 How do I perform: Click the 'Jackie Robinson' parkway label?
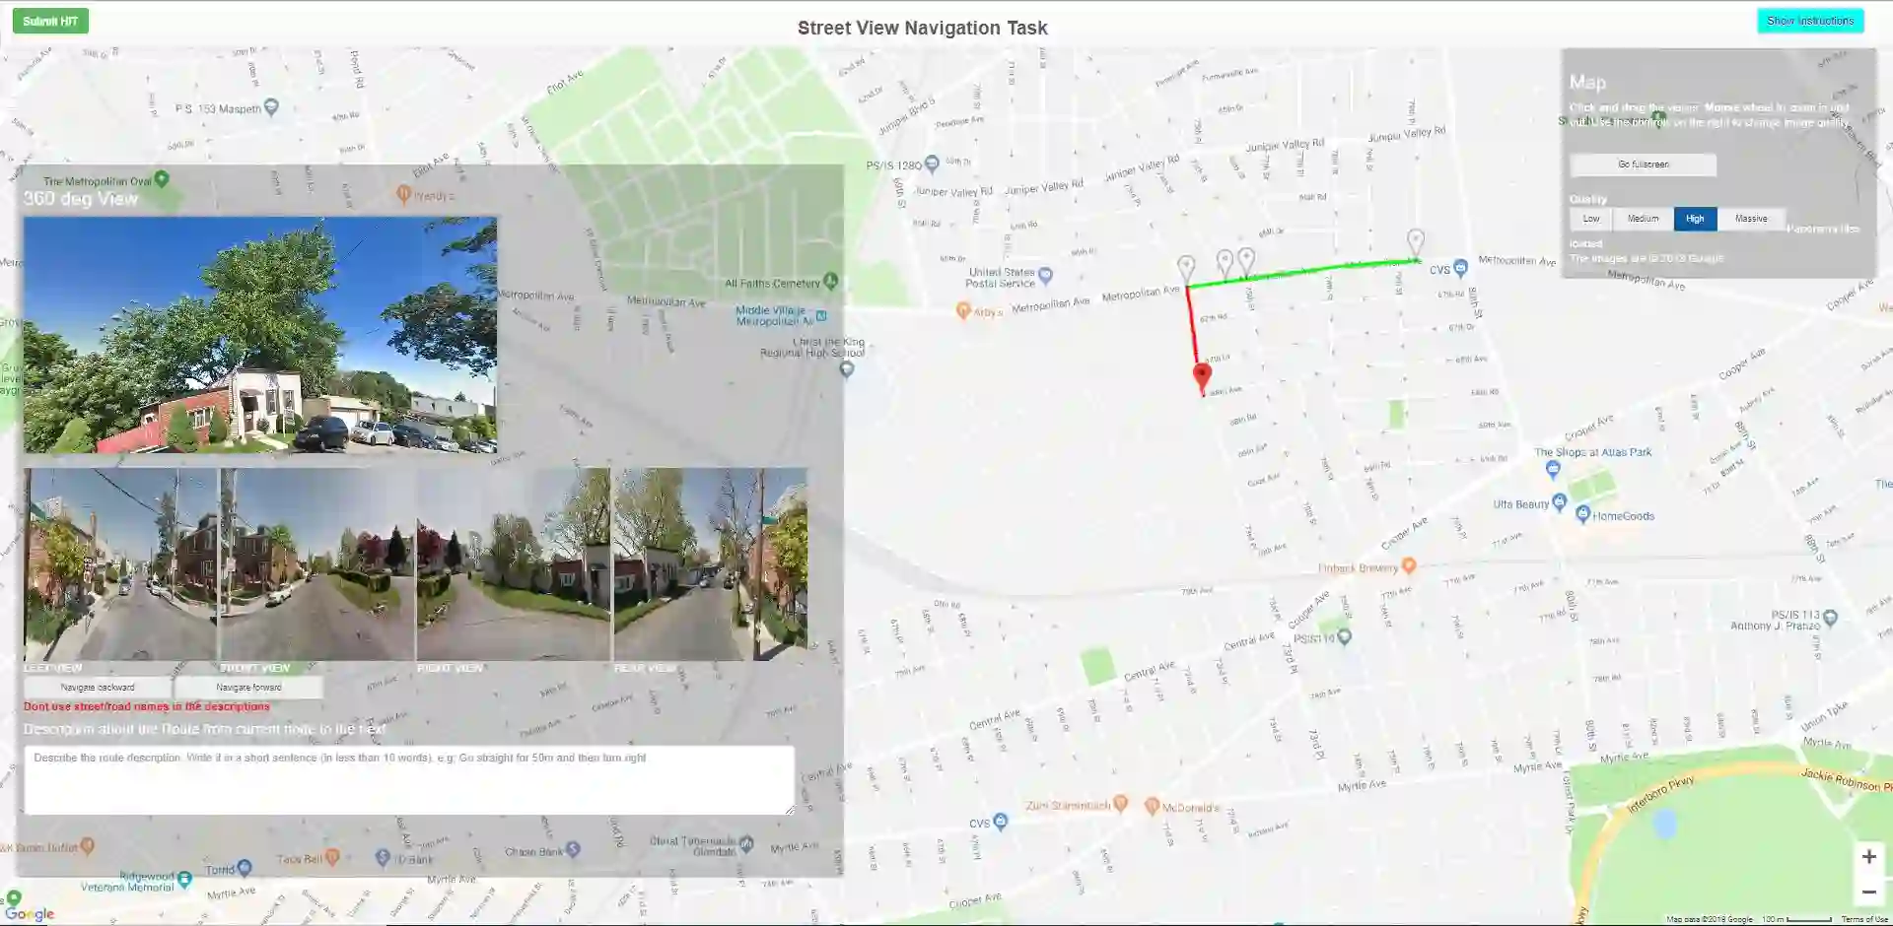pyautogui.click(x=1841, y=778)
